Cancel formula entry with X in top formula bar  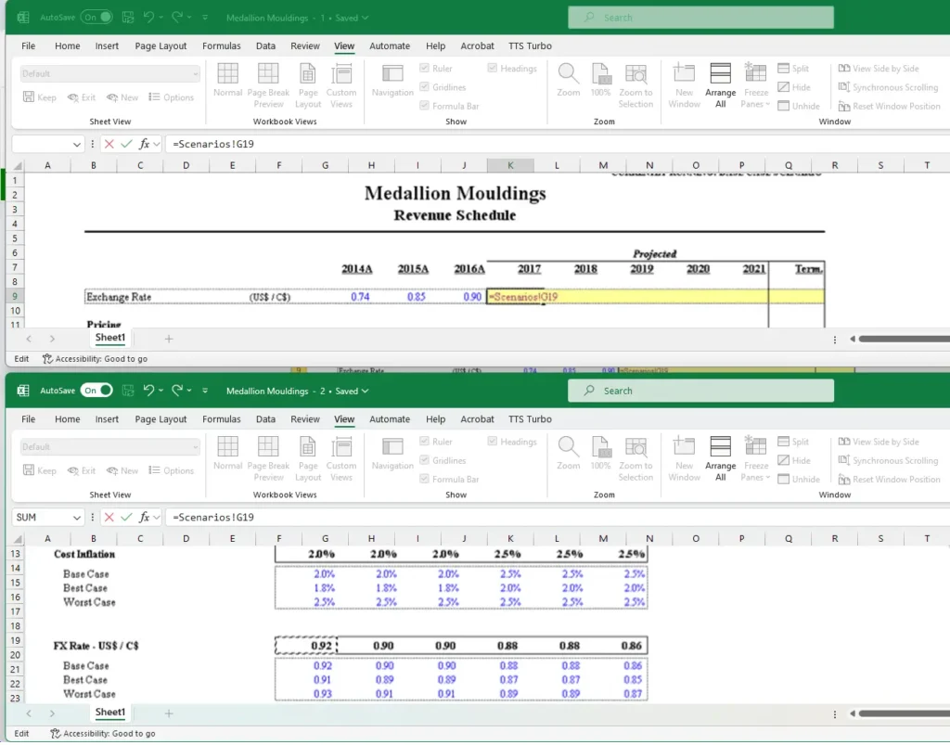(x=109, y=144)
